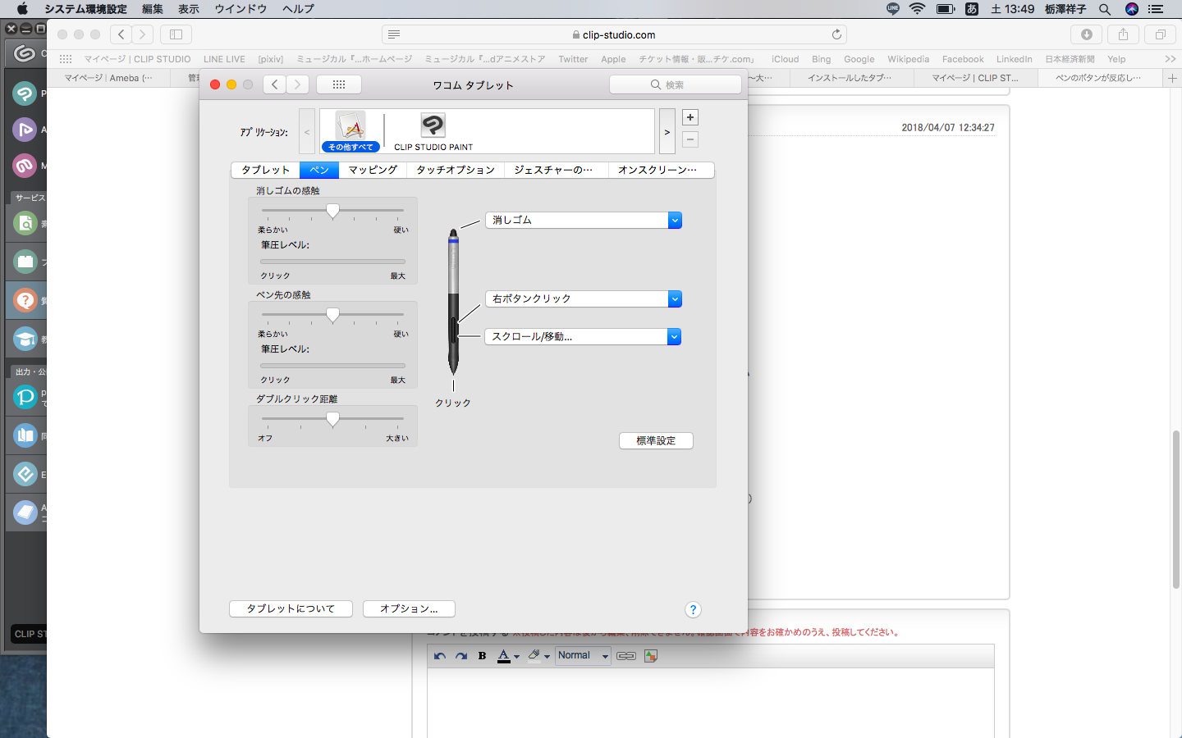Select the 'その他すべて' application icon
1182x738 pixels.
coord(350,129)
